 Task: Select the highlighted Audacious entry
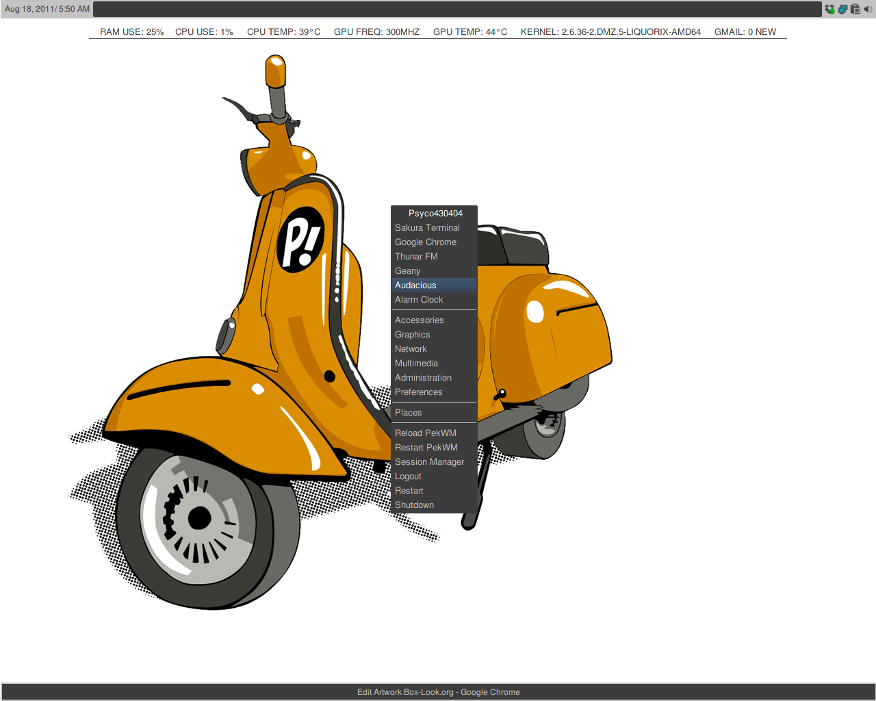[x=434, y=285]
